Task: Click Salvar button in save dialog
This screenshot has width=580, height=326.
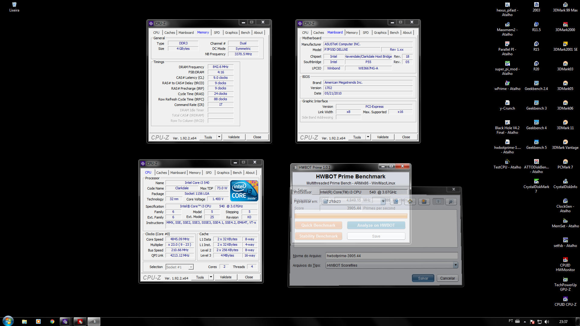Action: point(423,278)
